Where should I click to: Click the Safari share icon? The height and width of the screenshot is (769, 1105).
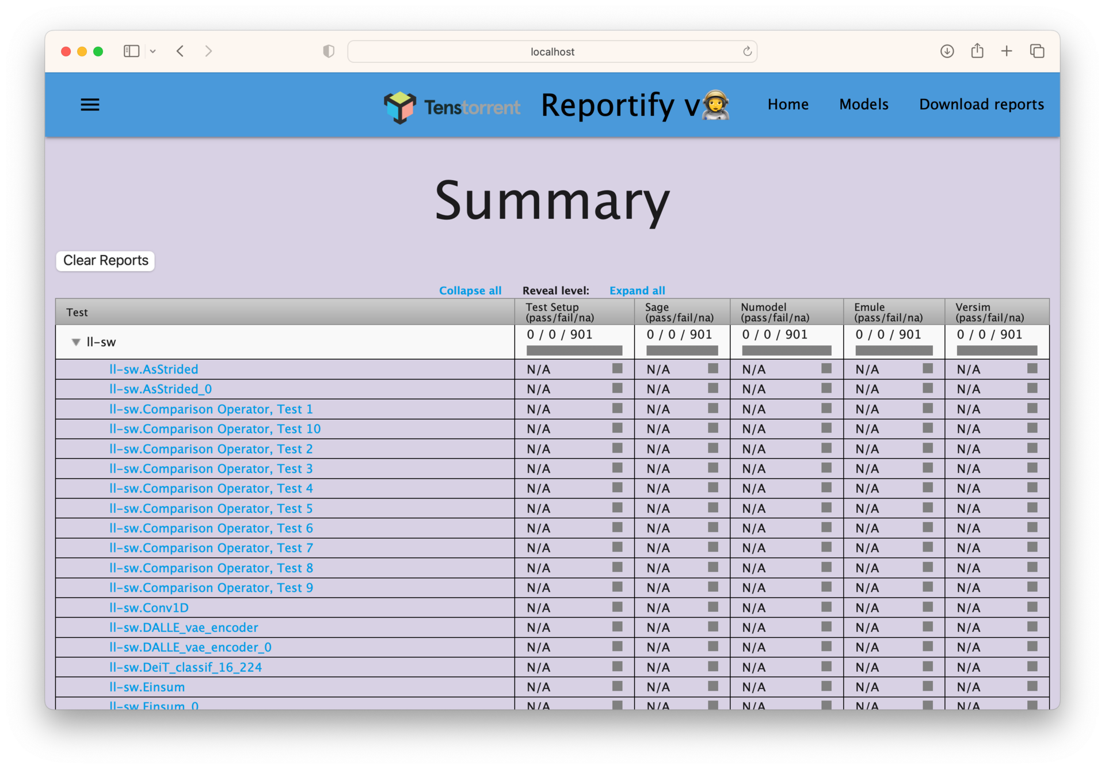tap(977, 51)
